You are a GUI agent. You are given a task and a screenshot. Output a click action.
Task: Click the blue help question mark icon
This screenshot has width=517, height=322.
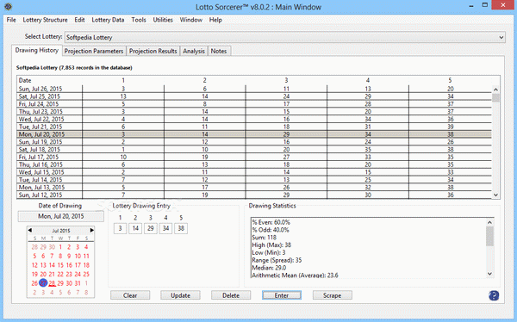494,295
